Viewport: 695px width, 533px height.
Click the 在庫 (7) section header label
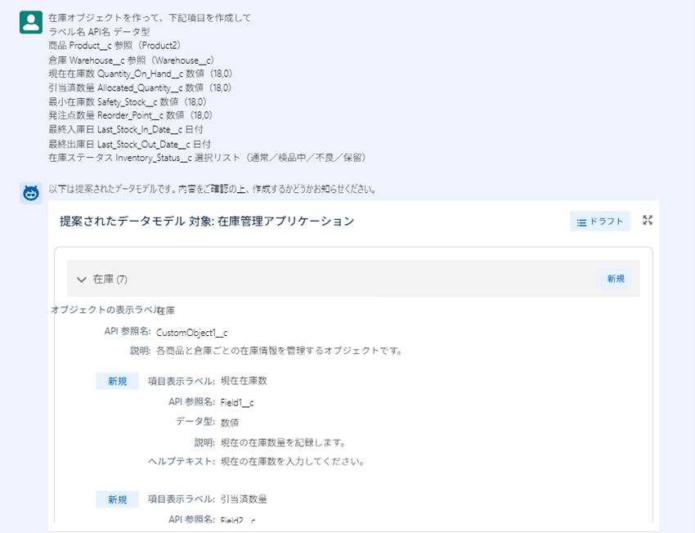pyautogui.click(x=110, y=280)
